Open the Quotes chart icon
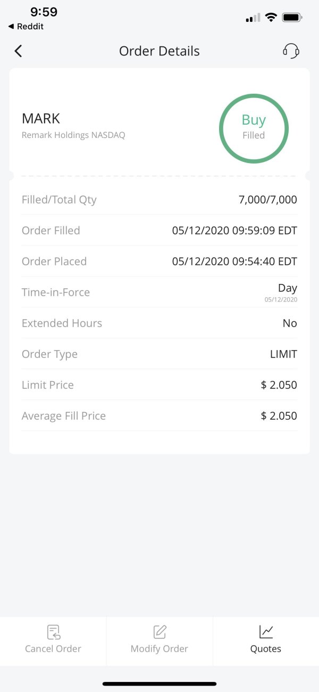Viewport: 319px width, 692px height. click(x=266, y=632)
